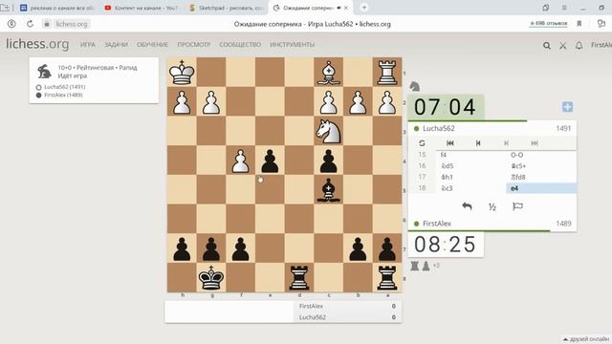Select the black pawn on b7
612x344 pixels.
(358, 248)
